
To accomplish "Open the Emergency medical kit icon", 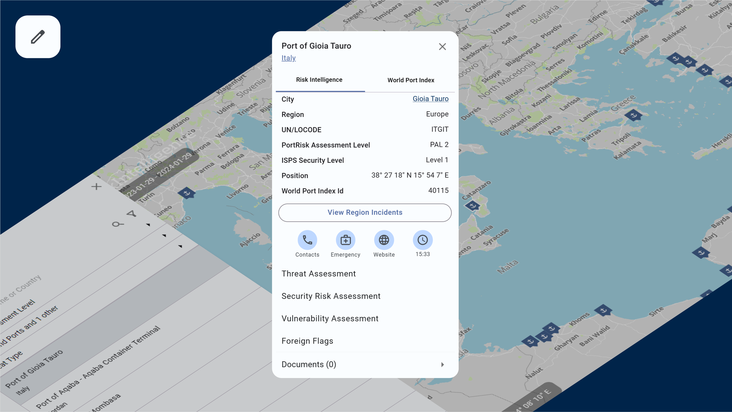I will click(x=346, y=240).
